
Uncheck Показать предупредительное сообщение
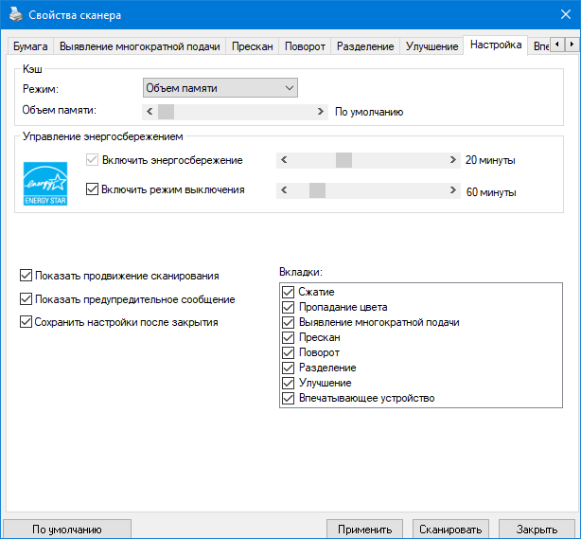[x=26, y=299]
